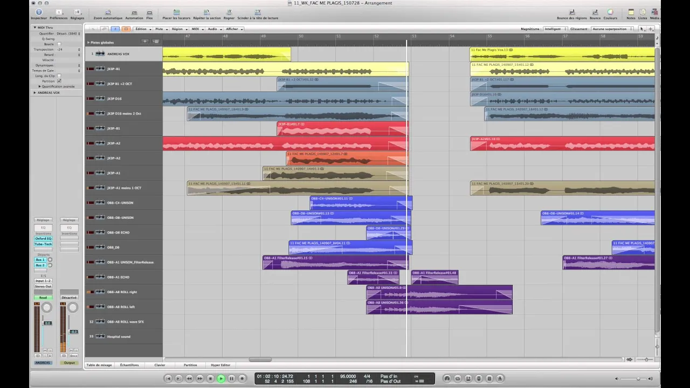The height and width of the screenshot is (388, 690).
Task: Click Scinder à la tête de lecture
Action: 258,12
